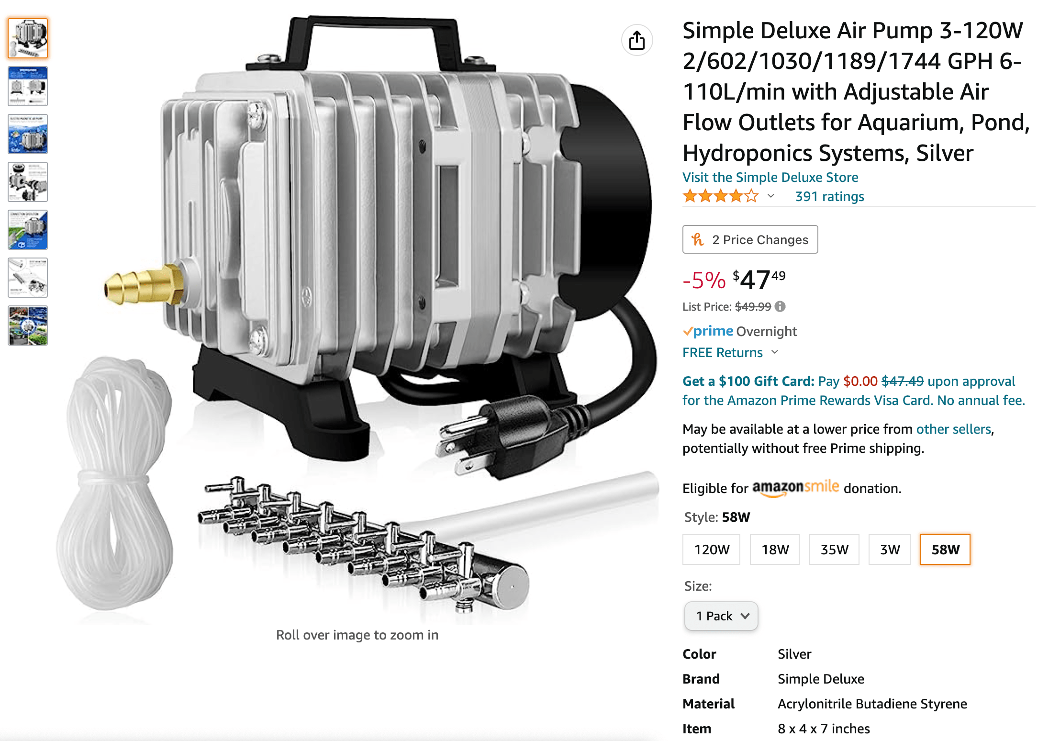1049x741 pixels.
Task: Switch to the 18W style
Action: tap(775, 550)
